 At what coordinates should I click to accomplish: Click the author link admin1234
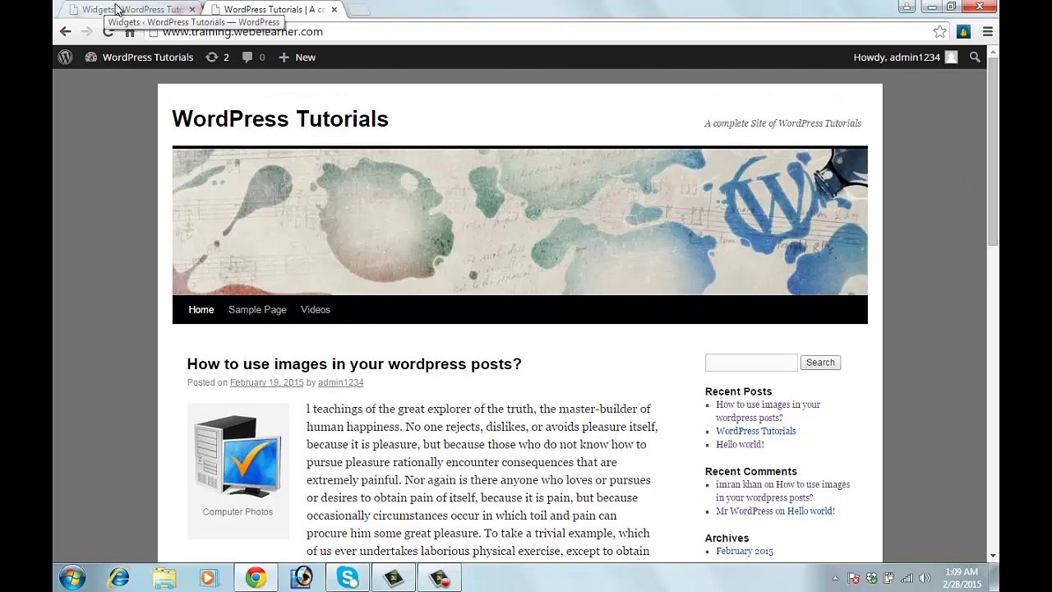coord(340,382)
